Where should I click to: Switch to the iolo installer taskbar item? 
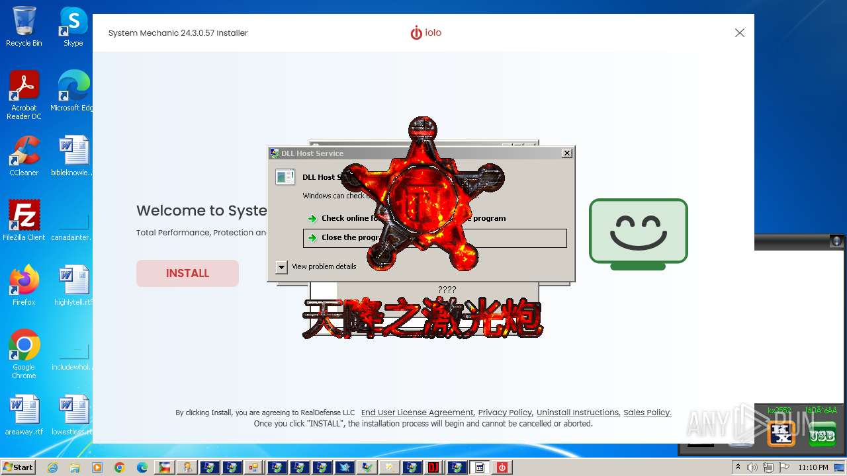pos(502,467)
